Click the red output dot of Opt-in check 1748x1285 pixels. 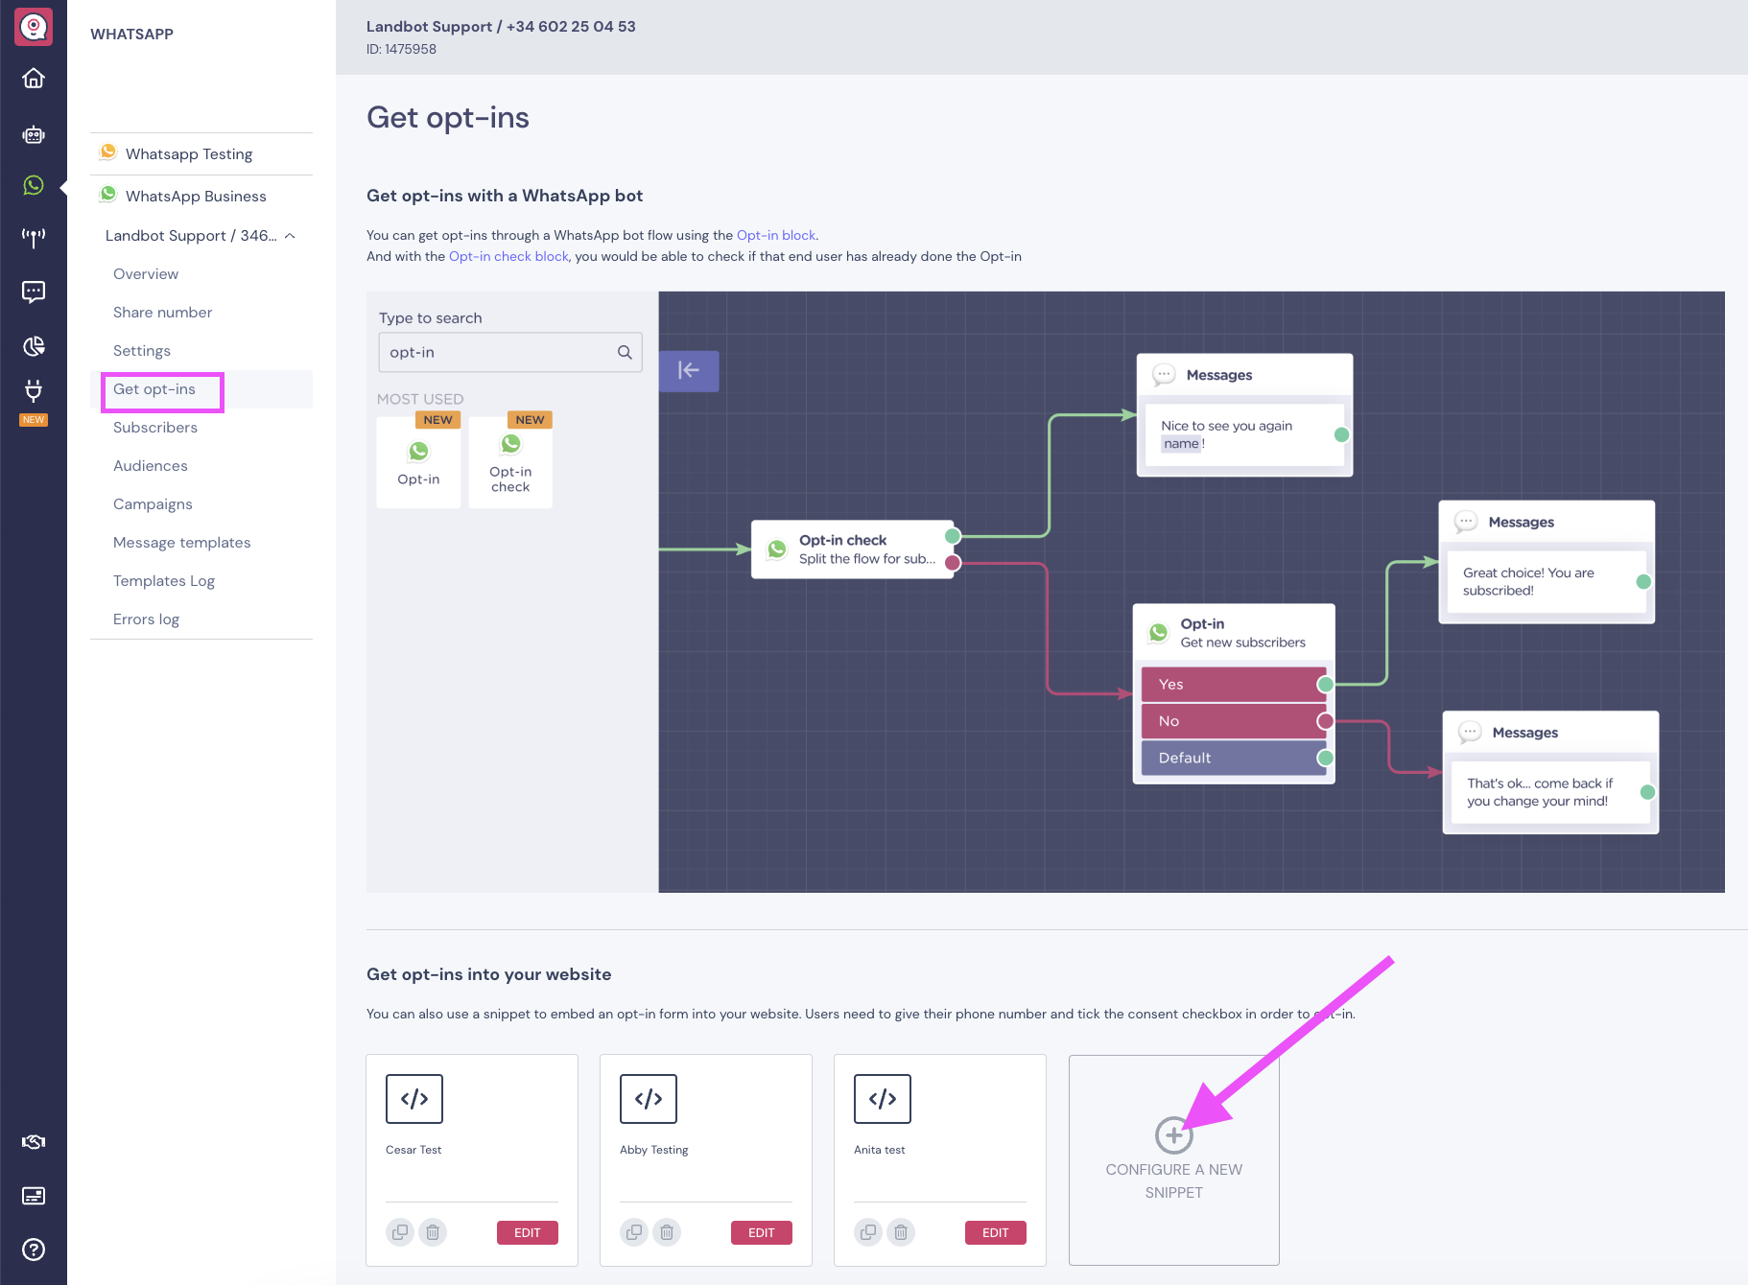[x=953, y=563]
